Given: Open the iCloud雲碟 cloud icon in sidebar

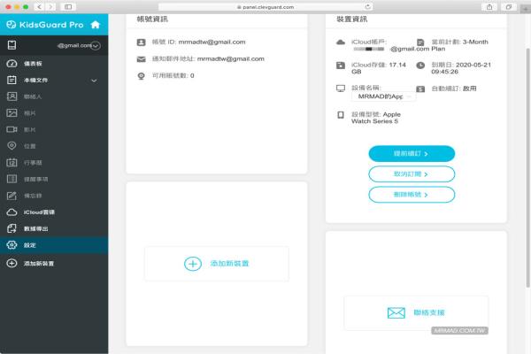Looking at the screenshot, I should 12,212.
